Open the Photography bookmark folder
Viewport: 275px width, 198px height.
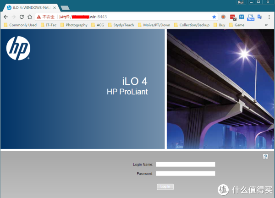(74, 25)
